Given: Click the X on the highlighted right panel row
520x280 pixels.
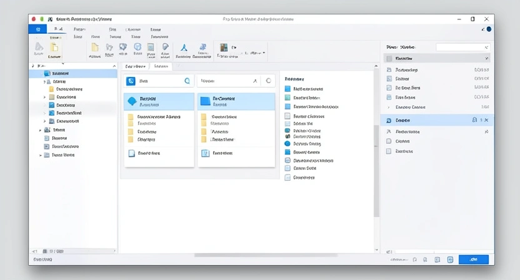Looking at the screenshot, I should click(487, 120).
